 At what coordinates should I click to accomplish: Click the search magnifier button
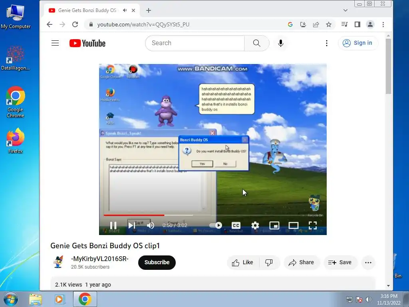pos(257,43)
